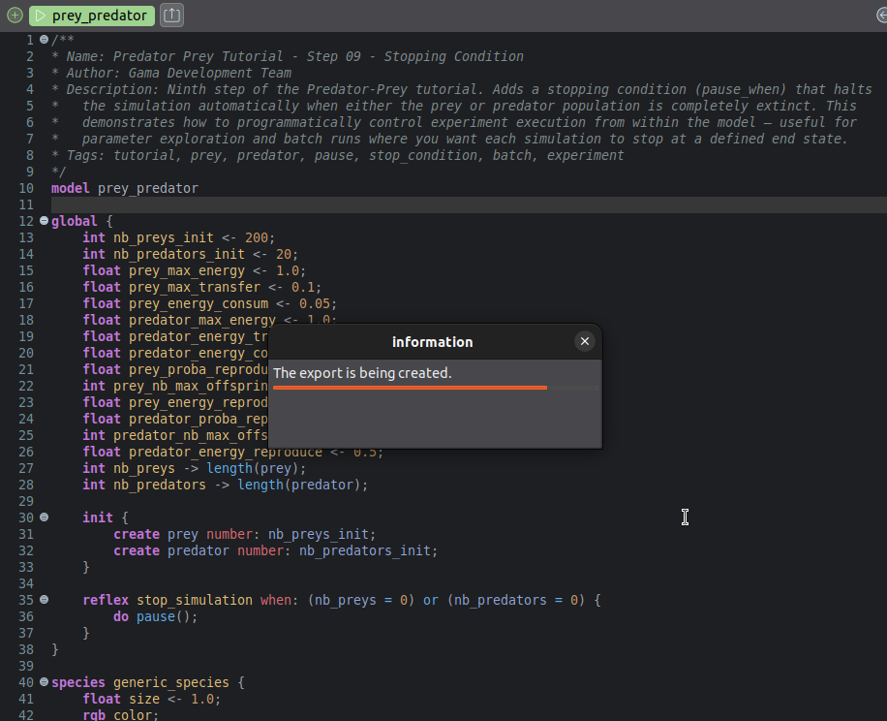Click "rgb color" declaration on line 42

[x=120, y=714]
